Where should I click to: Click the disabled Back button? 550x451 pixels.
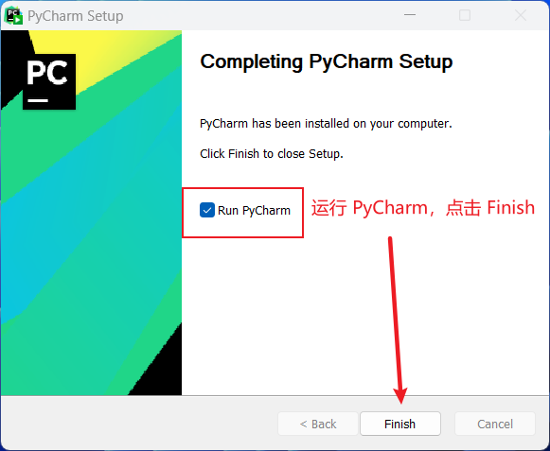pyautogui.click(x=318, y=424)
